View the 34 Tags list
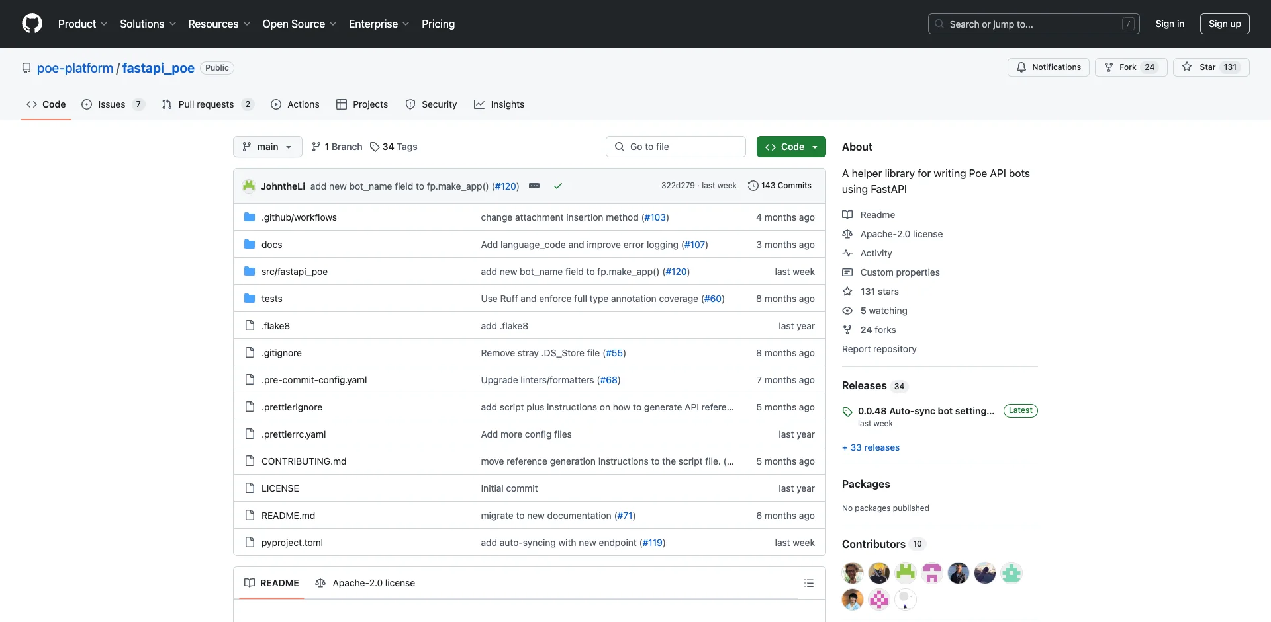 394,147
